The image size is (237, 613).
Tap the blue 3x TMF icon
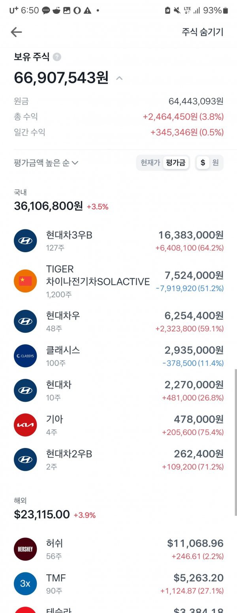pyautogui.click(x=25, y=584)
